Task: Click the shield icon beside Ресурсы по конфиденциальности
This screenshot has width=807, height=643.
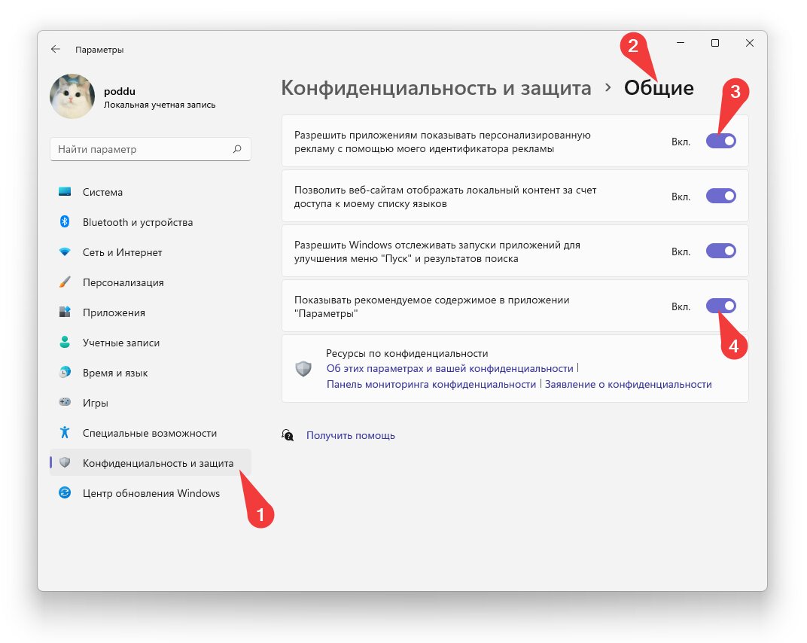Action: pos(303,369)
